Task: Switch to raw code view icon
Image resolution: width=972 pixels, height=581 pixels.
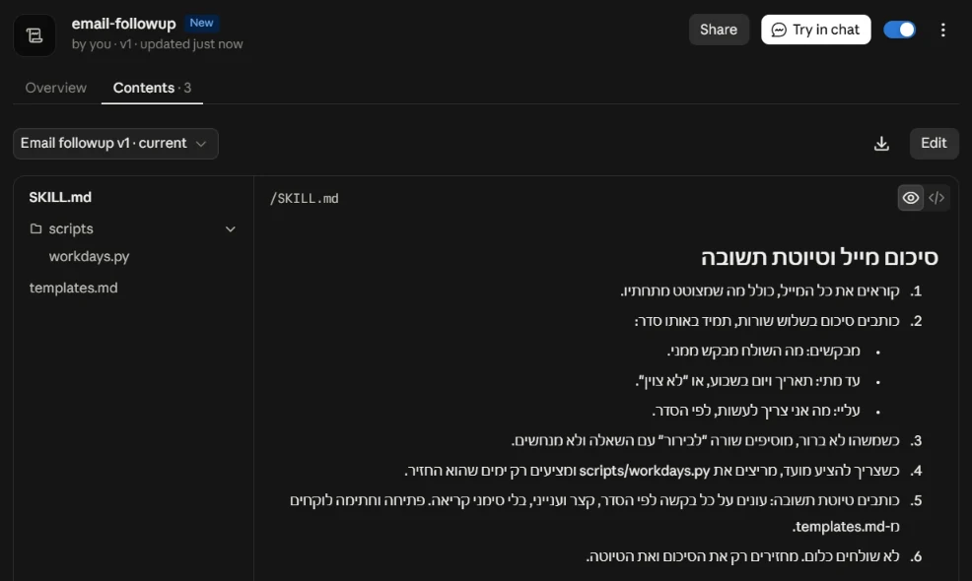Action: pos(937,198)
